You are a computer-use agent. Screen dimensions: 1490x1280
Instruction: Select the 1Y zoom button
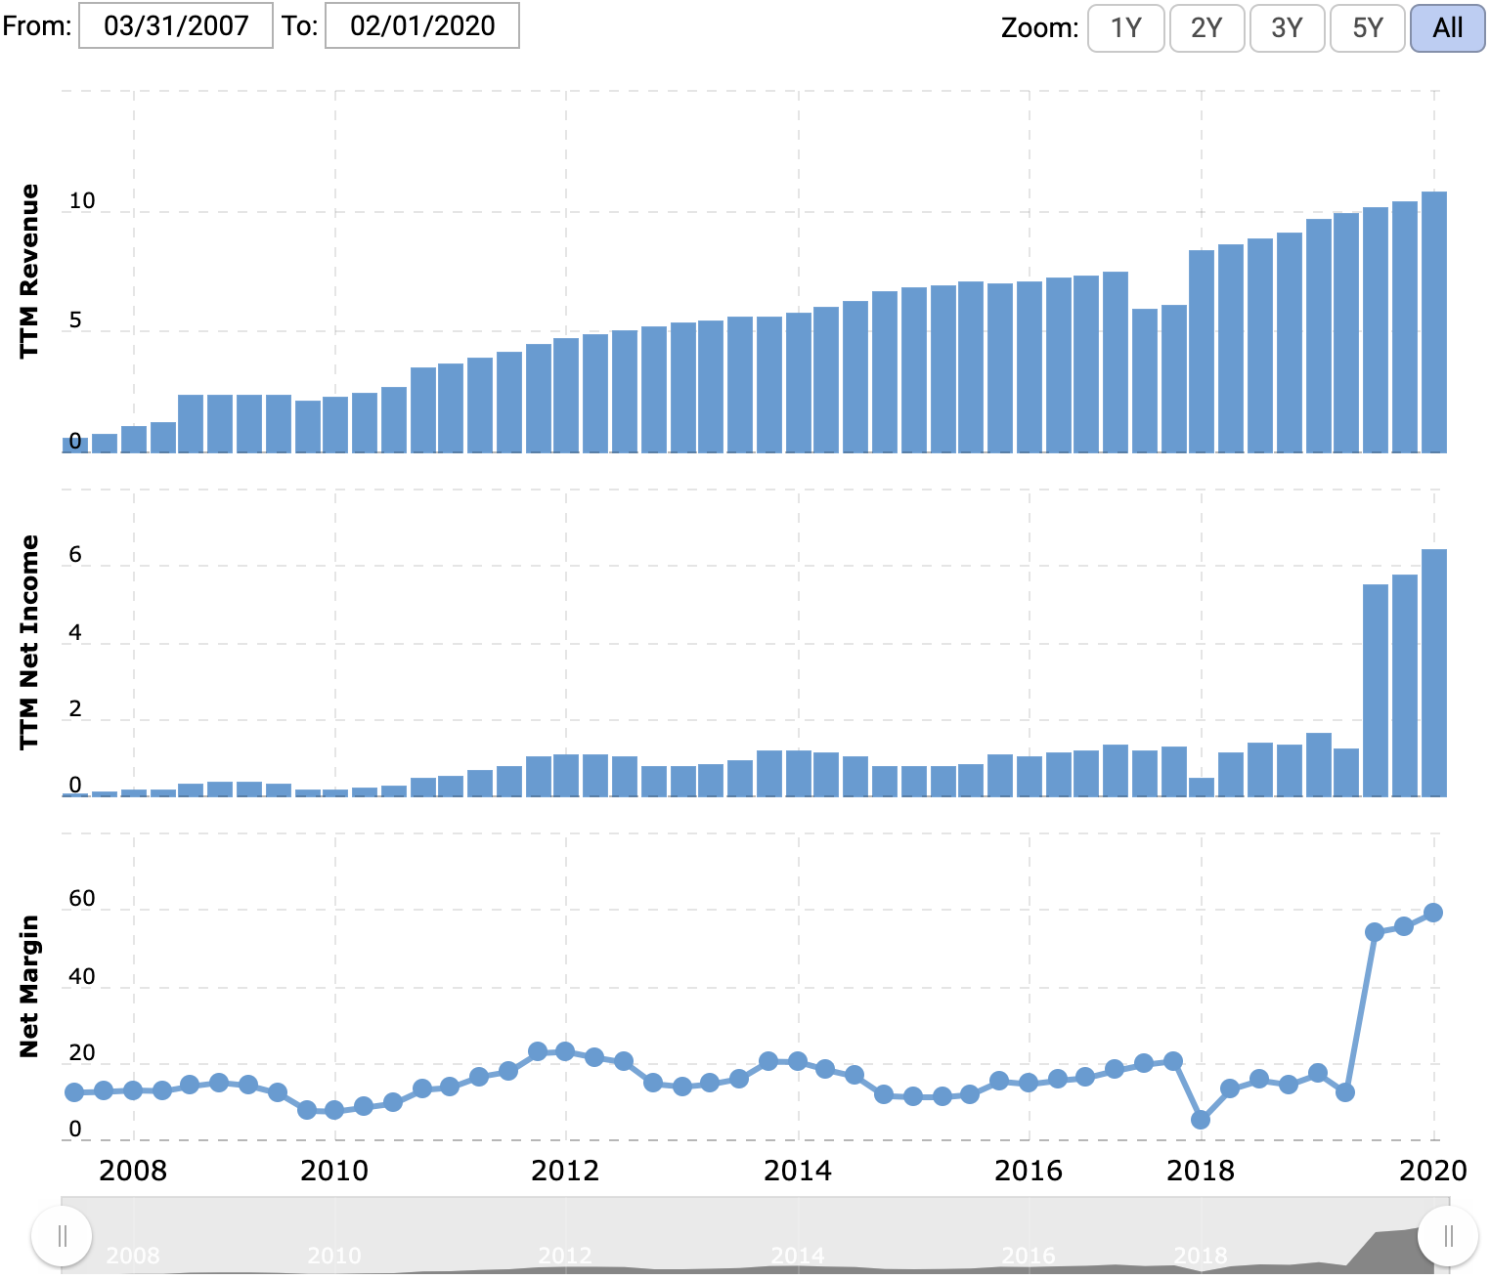pyautogui.click(x=1126, y=27)
